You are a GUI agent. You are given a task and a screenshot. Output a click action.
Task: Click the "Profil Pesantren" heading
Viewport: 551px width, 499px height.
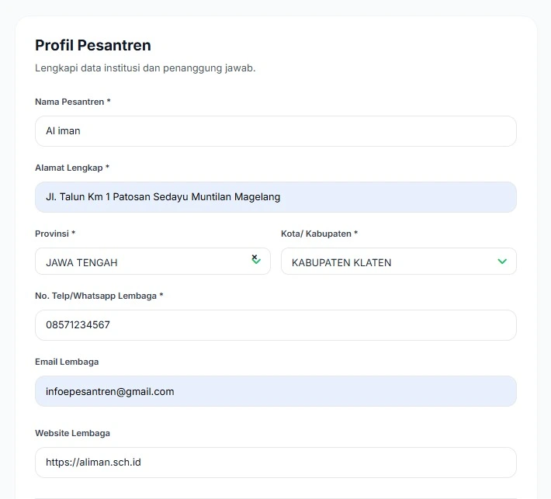(x=93, y=45)
